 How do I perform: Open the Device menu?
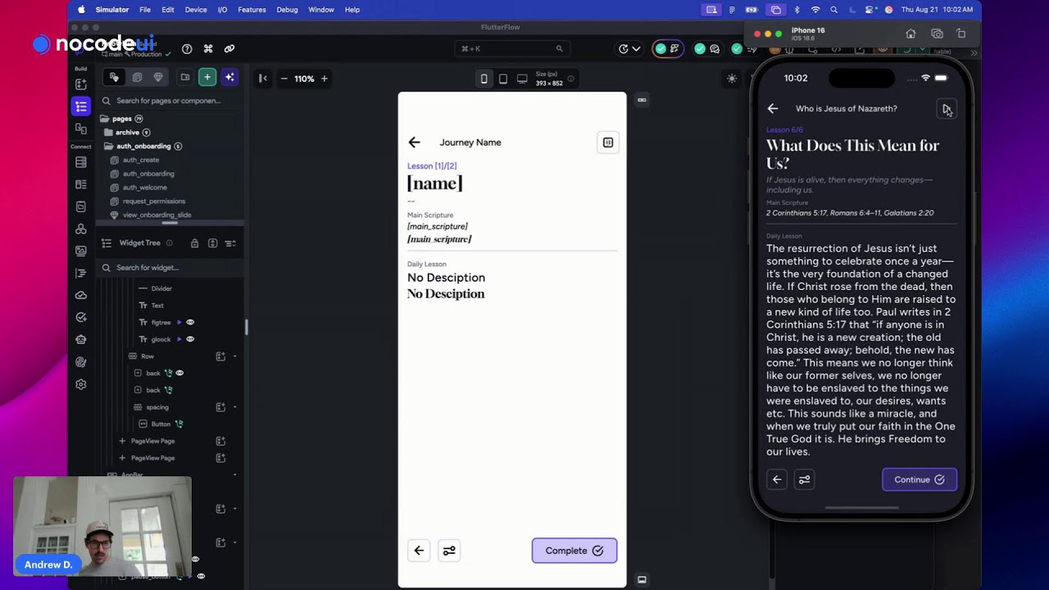click(x=196, y=10)
